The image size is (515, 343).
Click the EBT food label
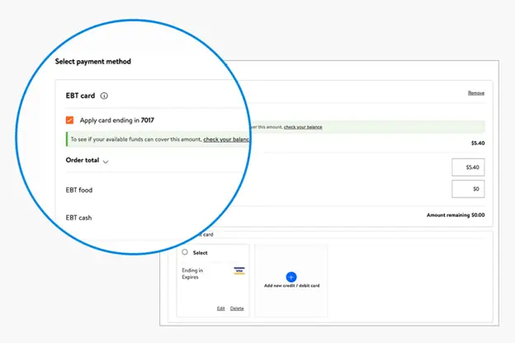[x=79, y=190]
